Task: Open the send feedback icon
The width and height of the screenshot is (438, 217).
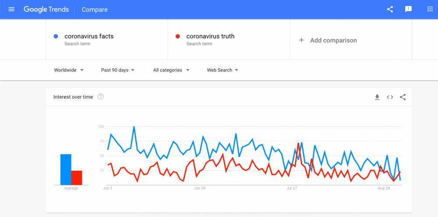Action: pyautogui.click(x=408, y=10)
